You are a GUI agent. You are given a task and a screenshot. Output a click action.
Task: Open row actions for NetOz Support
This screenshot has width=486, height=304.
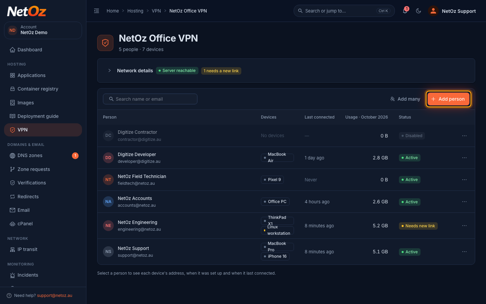464,252
